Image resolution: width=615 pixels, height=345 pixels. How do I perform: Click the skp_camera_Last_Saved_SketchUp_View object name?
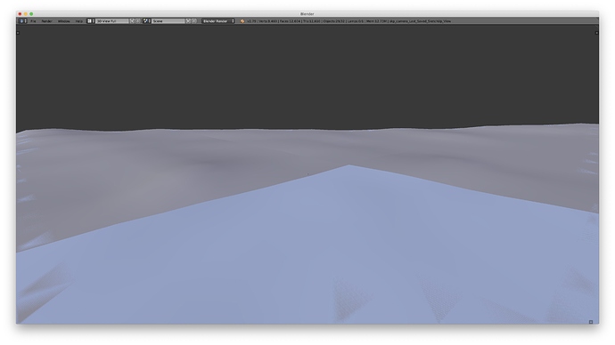click(420, 21)
